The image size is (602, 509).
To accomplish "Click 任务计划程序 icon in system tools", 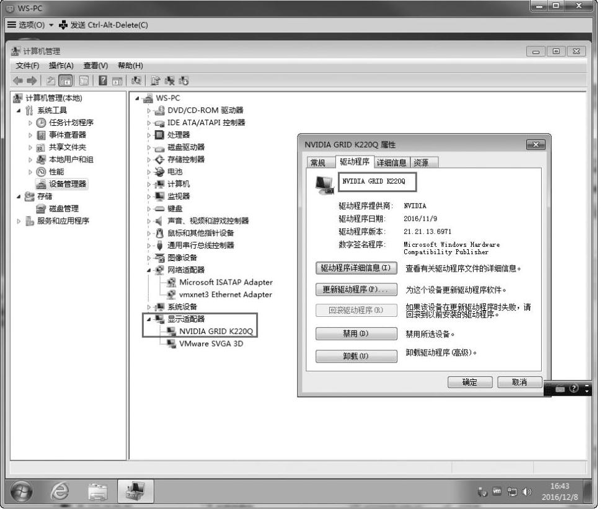I will pos(41,123).
